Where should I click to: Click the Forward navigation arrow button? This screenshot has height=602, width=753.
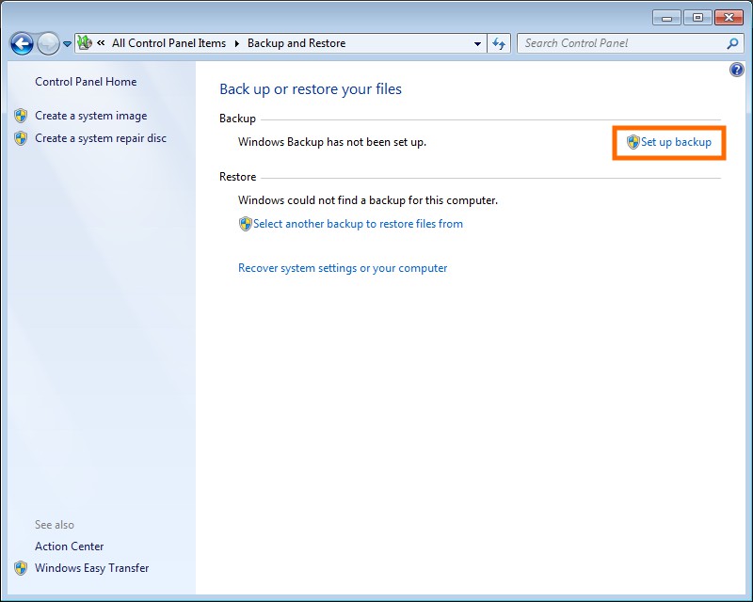(x=48, y=43)
